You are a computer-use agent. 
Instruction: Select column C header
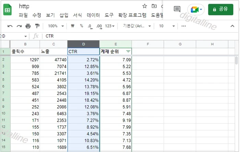click(53, 44)
